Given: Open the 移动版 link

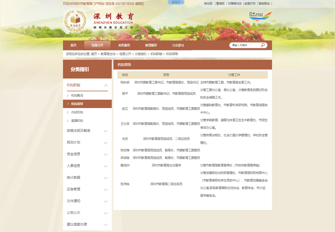Looking at the screenshot, I should 208,4.
